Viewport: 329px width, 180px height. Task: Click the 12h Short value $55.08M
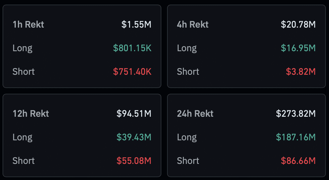[134, 161]
